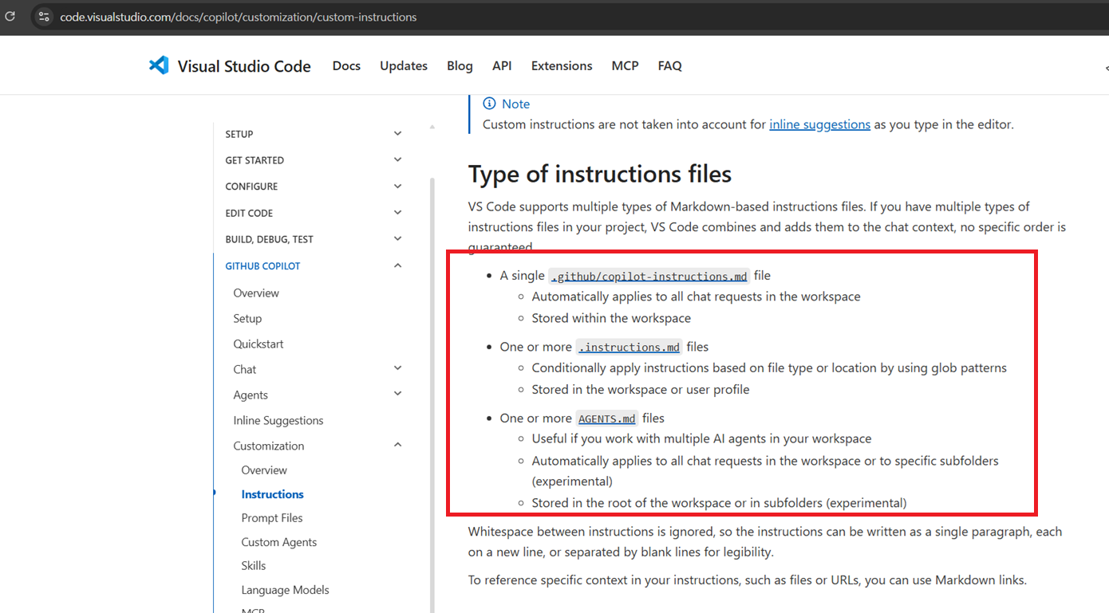1109x613 pixels.
Task: Expand the Chat subsection chevron
Action: pos(398,368)
